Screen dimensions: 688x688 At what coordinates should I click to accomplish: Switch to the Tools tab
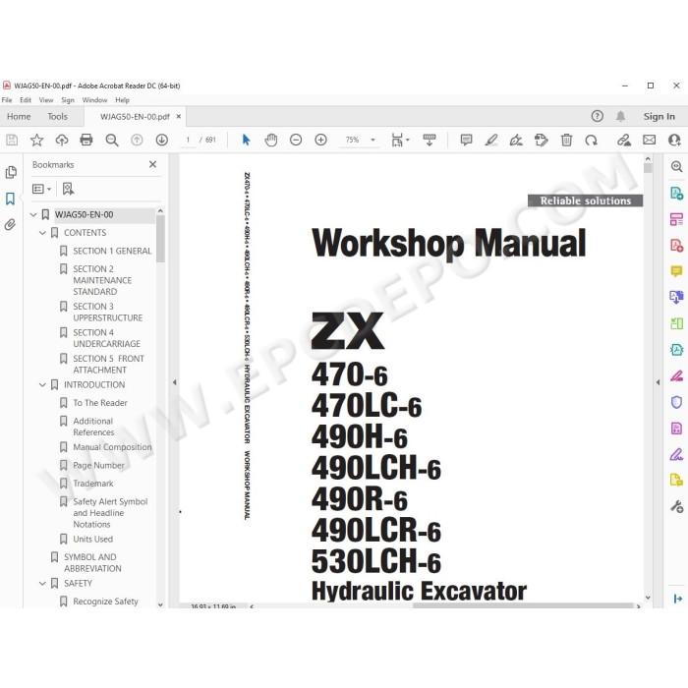tap(57, 117)
